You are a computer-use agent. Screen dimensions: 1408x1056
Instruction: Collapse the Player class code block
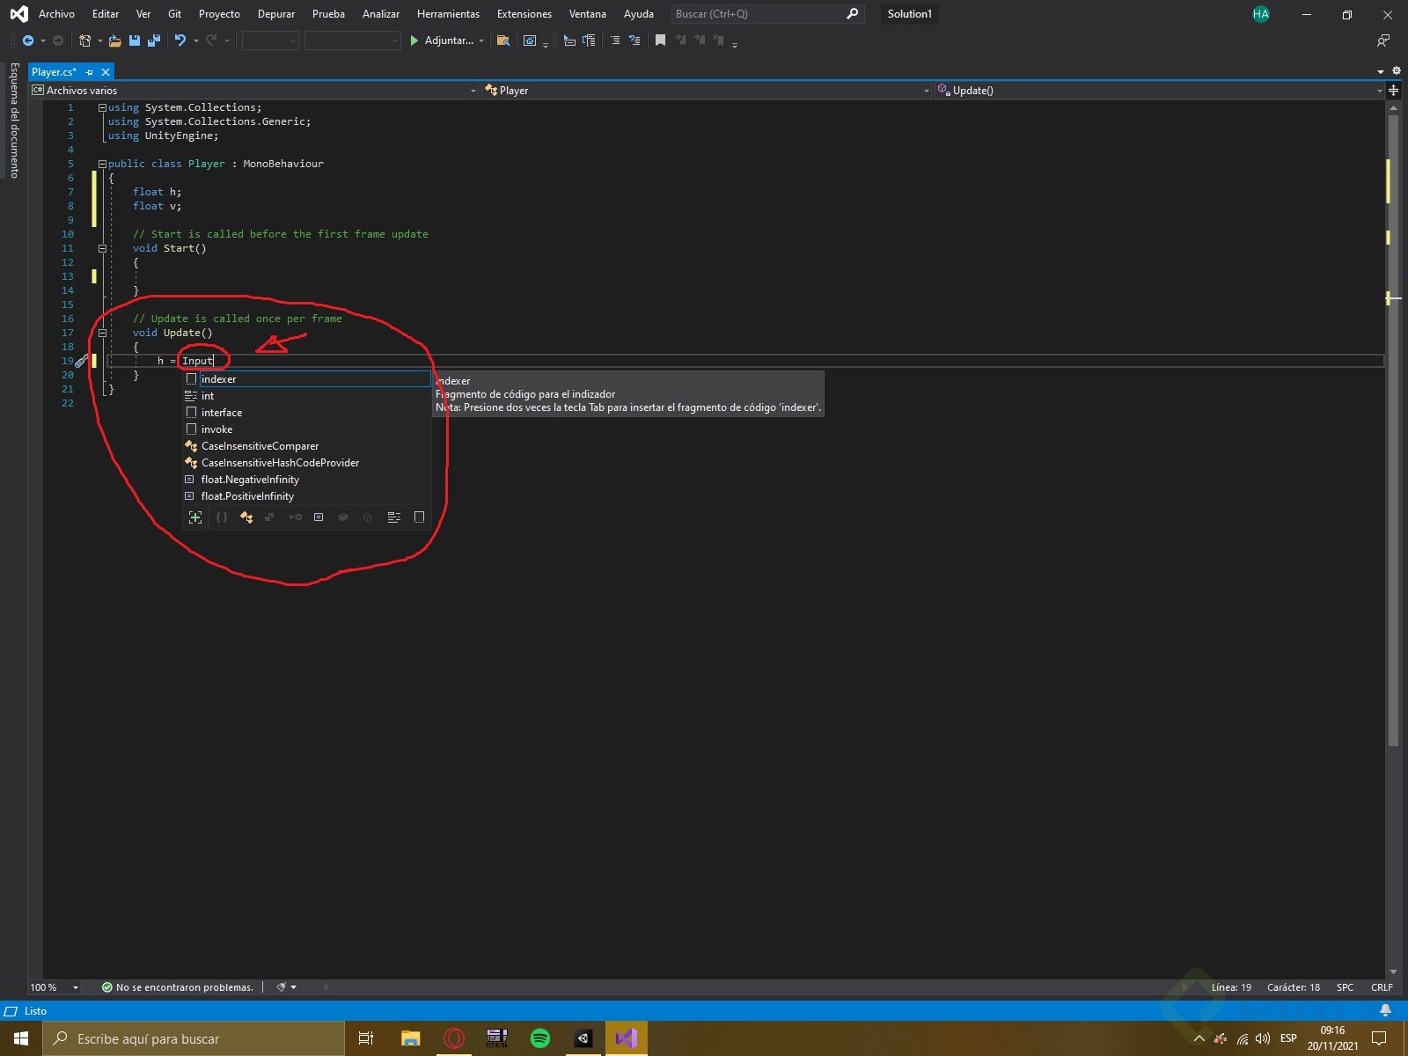point(102,164)
